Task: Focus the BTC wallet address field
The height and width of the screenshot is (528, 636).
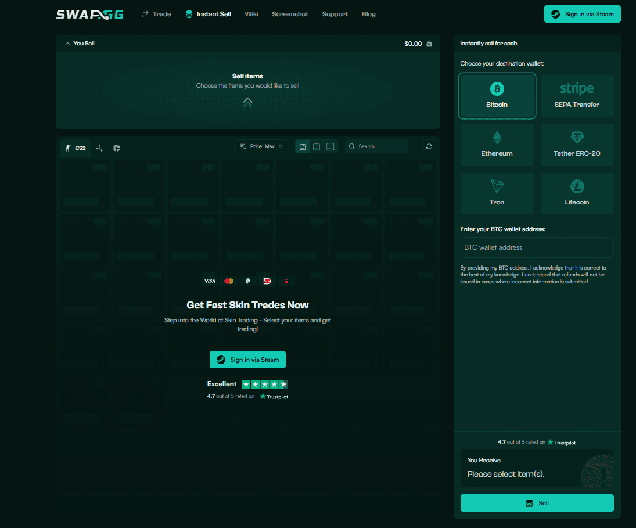Action: point(537,247)
